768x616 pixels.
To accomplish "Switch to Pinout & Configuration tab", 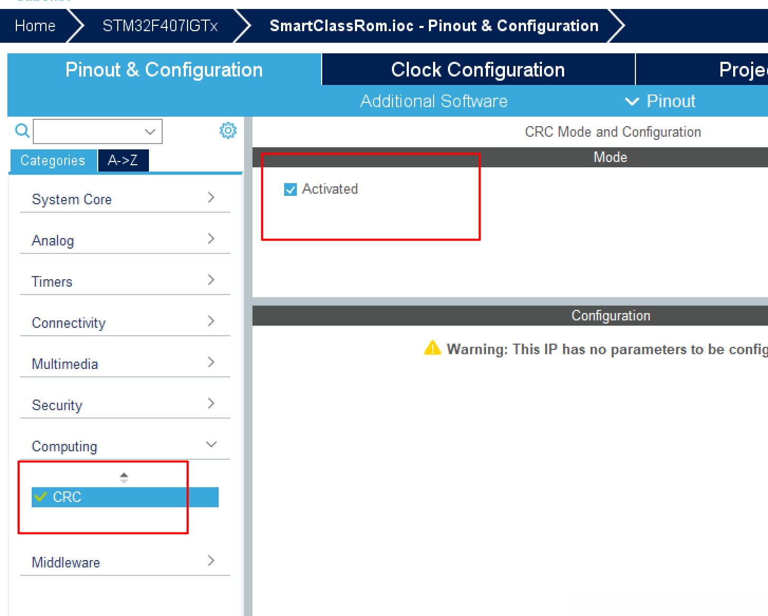I will pyautogui.click(x=164, y=69).
